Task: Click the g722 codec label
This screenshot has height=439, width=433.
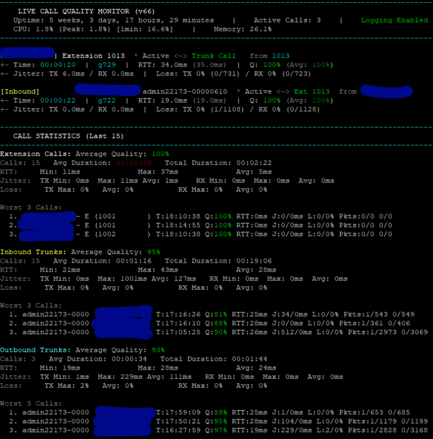Action: pos(107,100)
